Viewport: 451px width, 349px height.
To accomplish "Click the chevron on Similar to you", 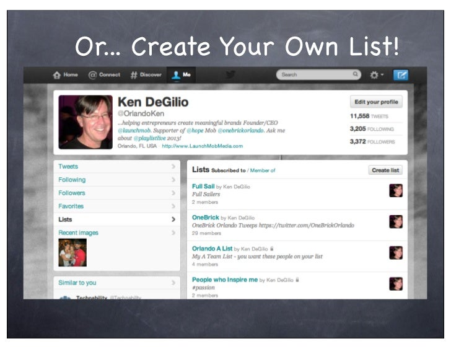I will (x=173, y=283).
